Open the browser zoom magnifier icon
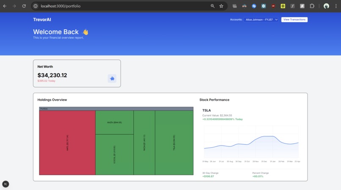 (x=212, y=6)
